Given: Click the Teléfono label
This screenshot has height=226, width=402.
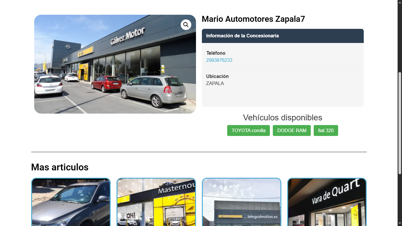Looking at the screenshot, I should (x=216, y=53).
